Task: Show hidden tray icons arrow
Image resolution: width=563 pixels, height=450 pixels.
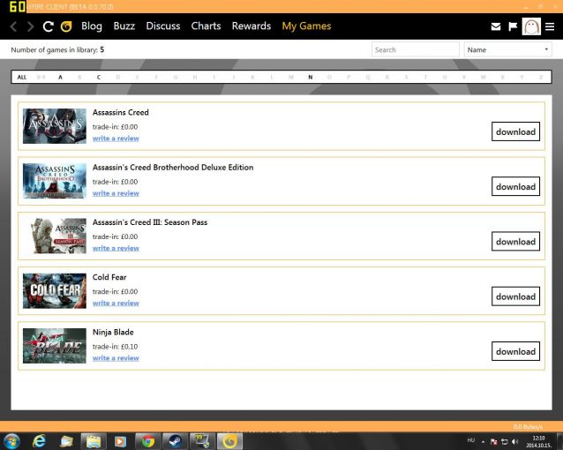Action: click(x=483, y=442)
